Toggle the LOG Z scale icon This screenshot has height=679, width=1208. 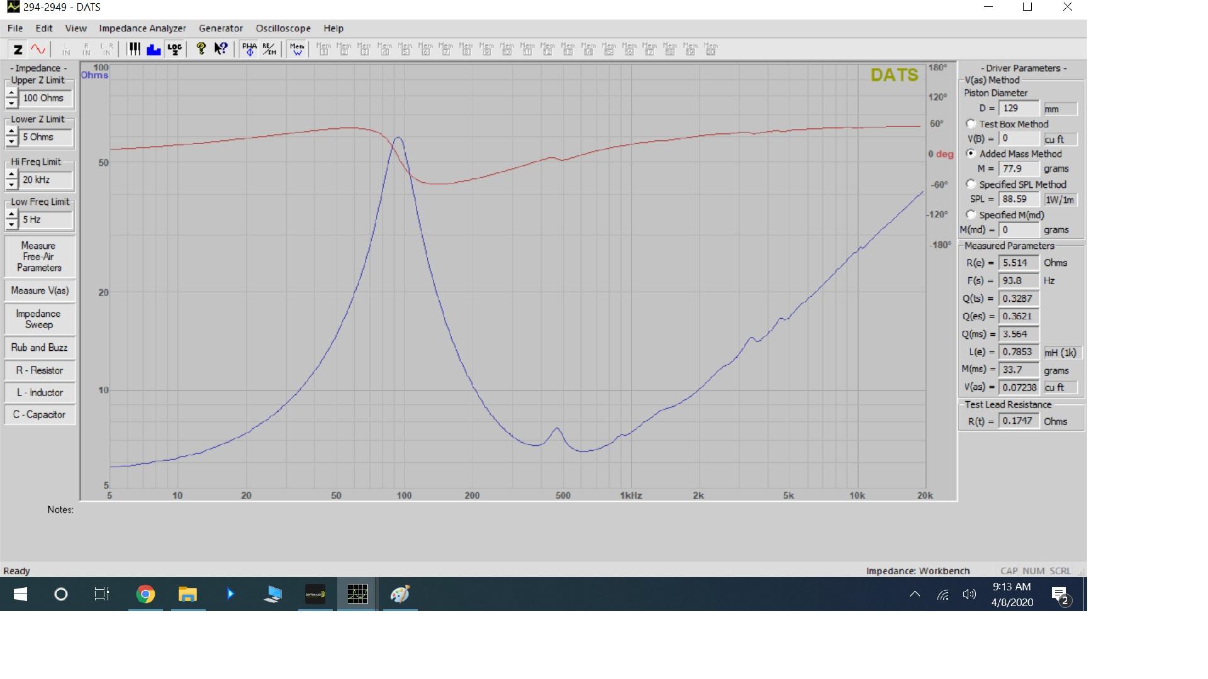point(174,49)
